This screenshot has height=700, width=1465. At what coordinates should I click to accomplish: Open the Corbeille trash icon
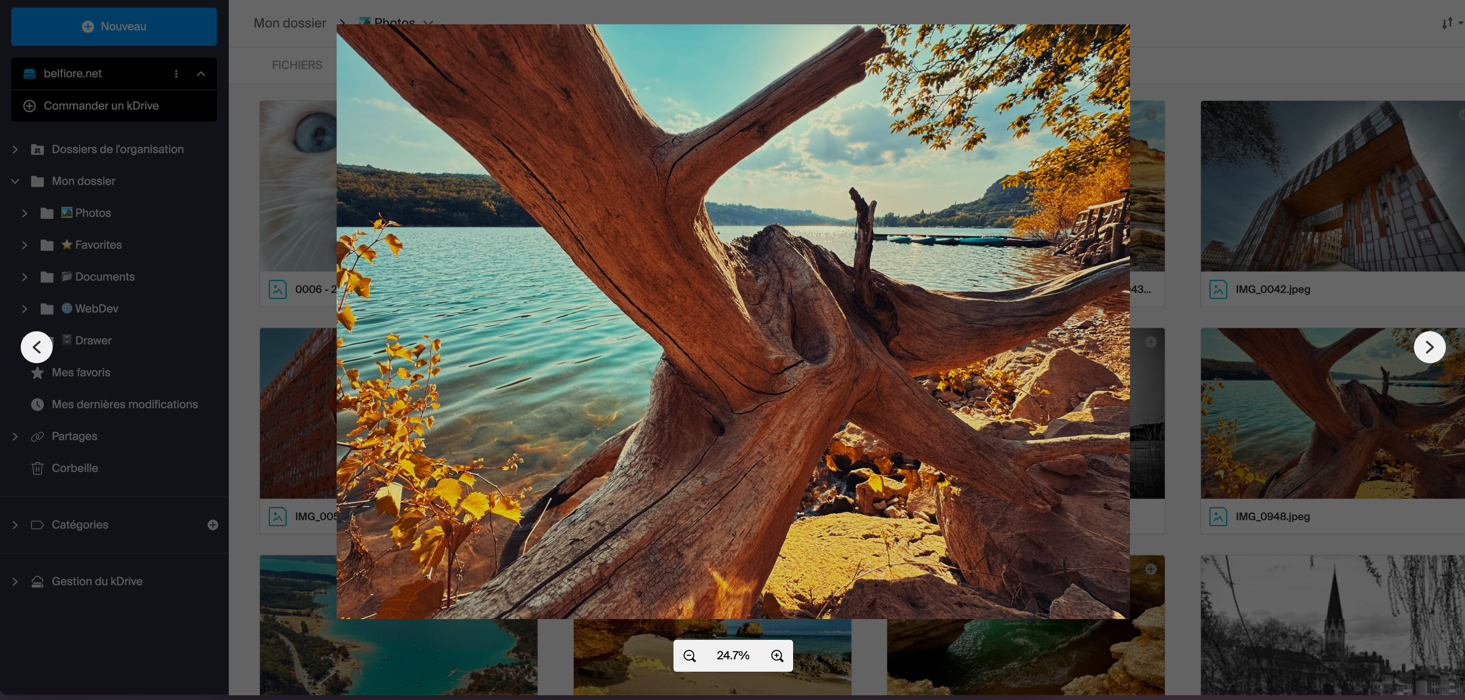tap(37, 468)
